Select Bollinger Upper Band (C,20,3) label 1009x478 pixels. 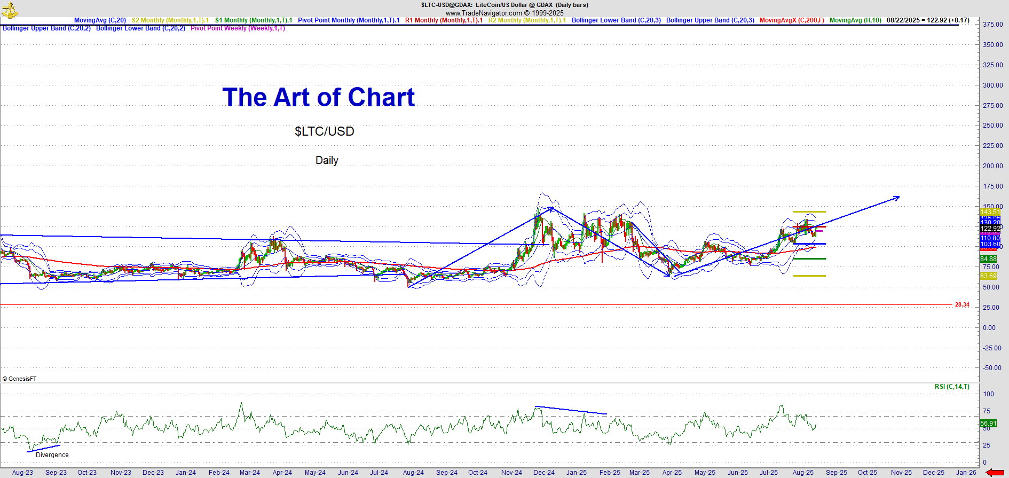point(710,20)
